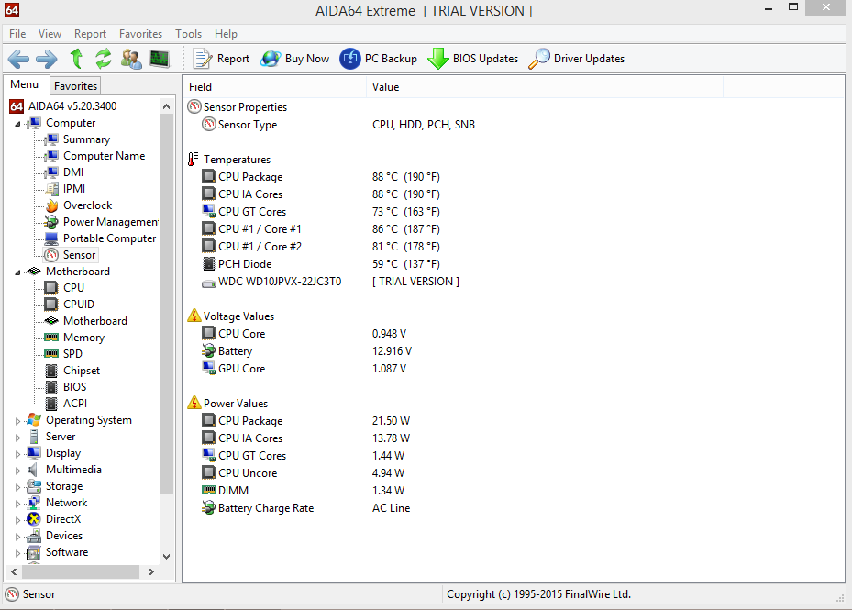Click the DIMM power memory icon
Screen dimensions: 852x610
click(x=209, y=490)
